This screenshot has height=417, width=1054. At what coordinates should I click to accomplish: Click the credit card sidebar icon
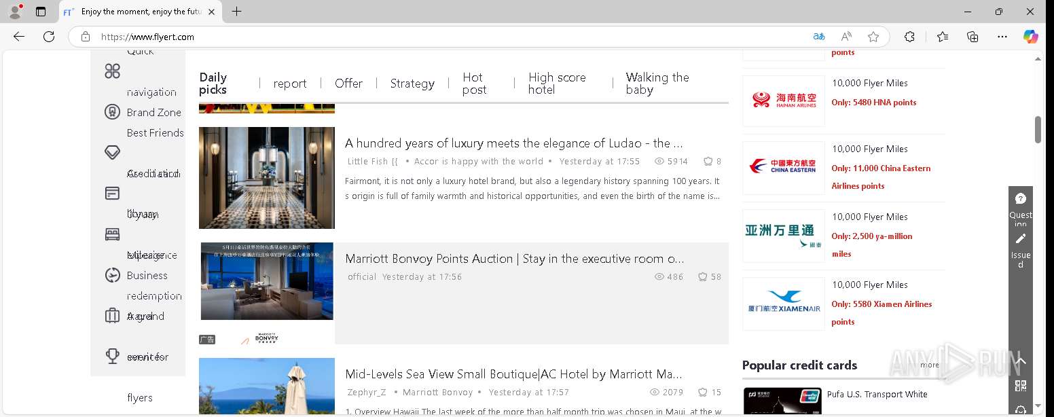pyautogui.click(x=113, y=194)
